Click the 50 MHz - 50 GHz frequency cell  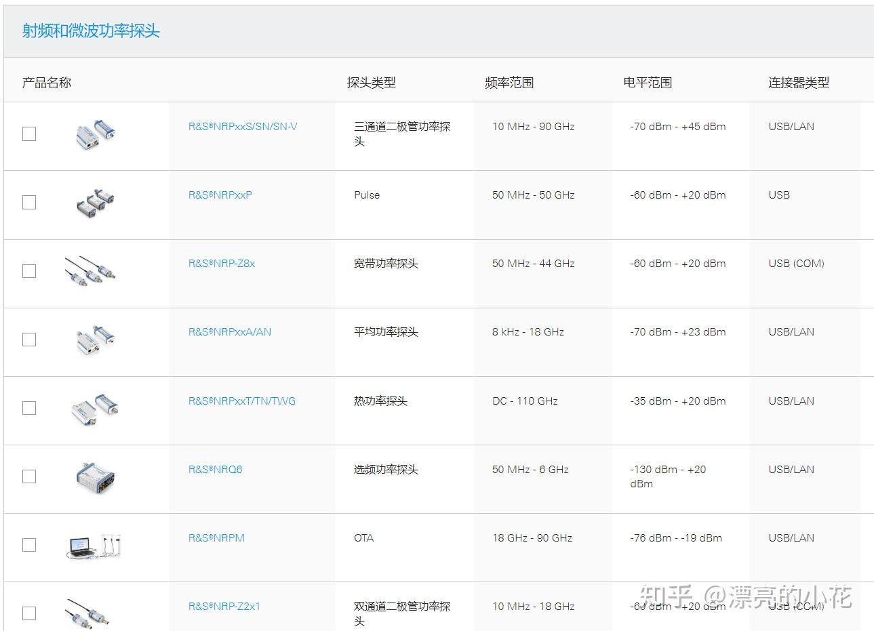click(534, 195)
